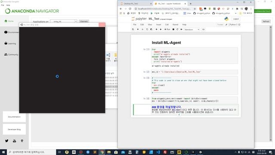Open the Applications on environment dropdown
This screenshot has width=275, height=155.
point(64,22)
